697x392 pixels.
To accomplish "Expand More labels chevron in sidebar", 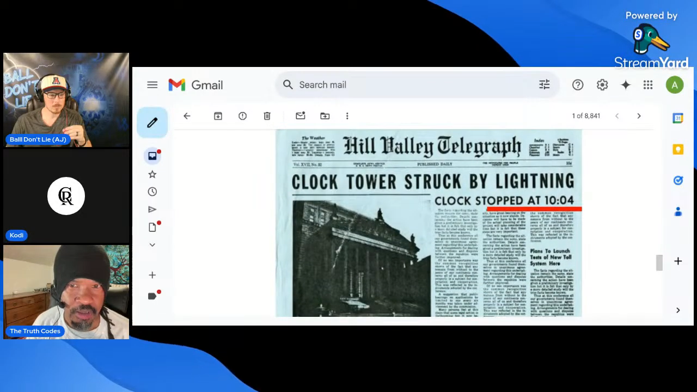I will pyautogui.click(x=152, y=245).
